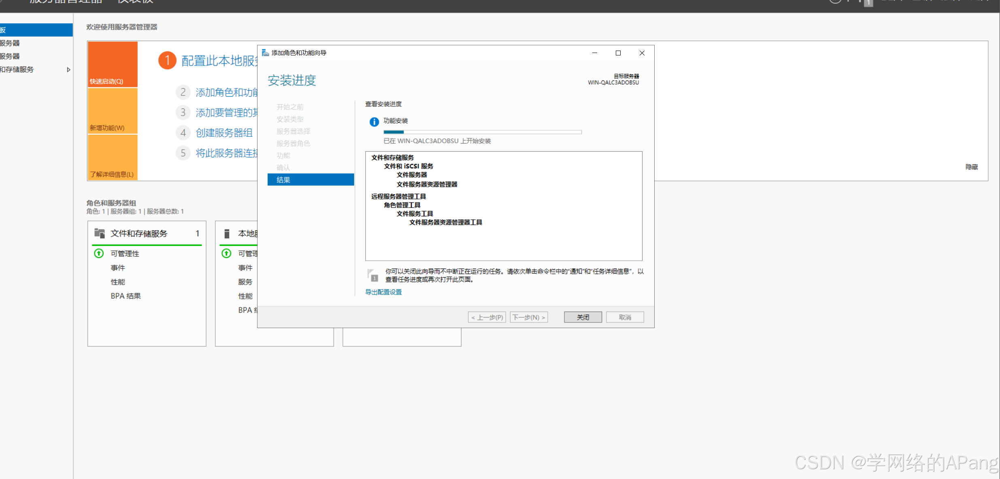The image size is (1000, 479).
Task: Click the 创建服务器组 link
Action: pos(224,133)
